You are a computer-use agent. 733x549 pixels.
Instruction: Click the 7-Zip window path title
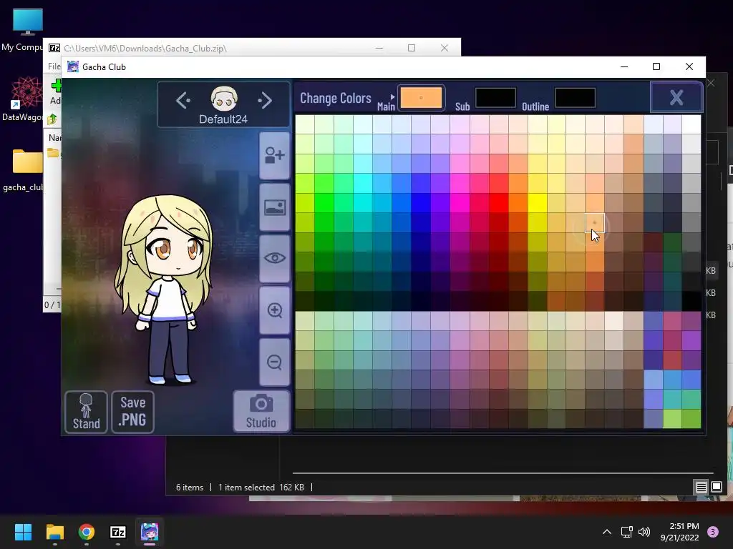click(145, 48)
